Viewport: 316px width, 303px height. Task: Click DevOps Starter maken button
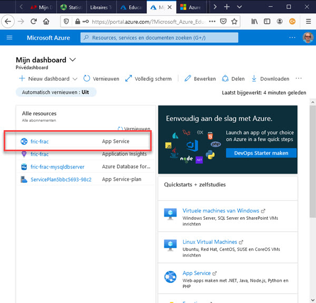coord(261,153)
